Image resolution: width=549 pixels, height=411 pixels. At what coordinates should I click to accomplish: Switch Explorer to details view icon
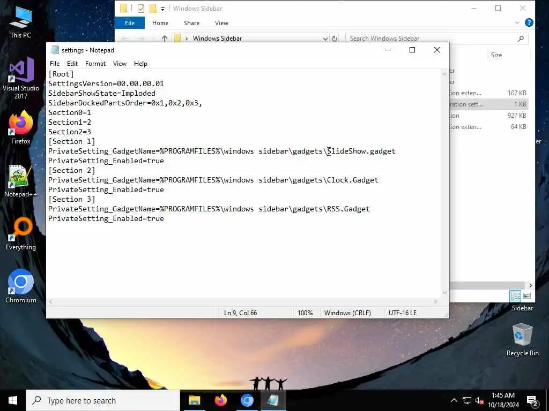coord(515,296)
